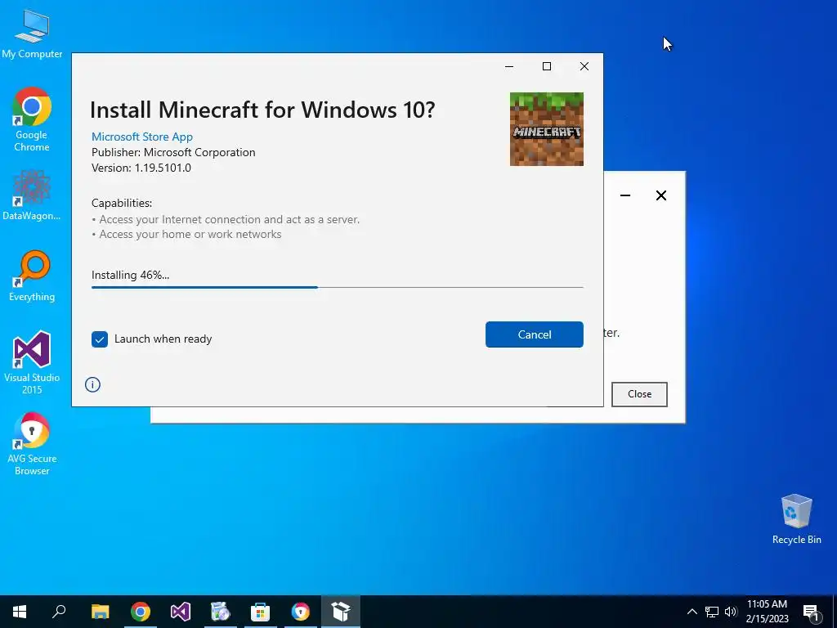Click the installer disc taskbar icon
The image size is (837, 628).
221,612
